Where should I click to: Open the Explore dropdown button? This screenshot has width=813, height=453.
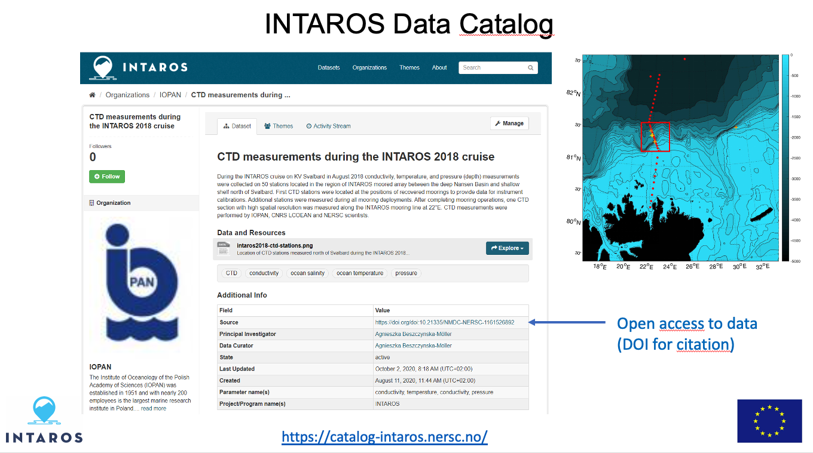507,248
